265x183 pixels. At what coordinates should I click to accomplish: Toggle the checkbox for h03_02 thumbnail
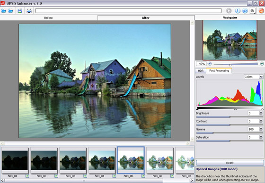coord(56,176)
